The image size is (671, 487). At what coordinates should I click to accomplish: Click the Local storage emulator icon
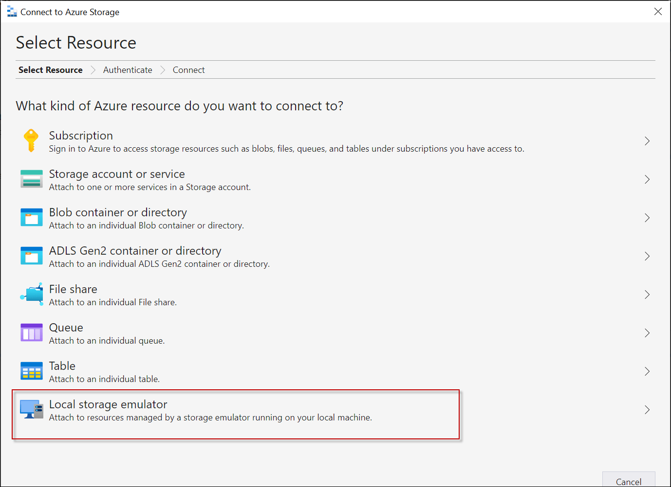(32, 409)
